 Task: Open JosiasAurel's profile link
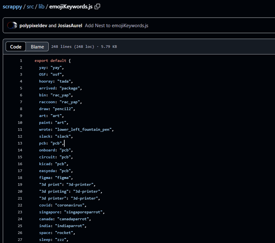point(70,25)
